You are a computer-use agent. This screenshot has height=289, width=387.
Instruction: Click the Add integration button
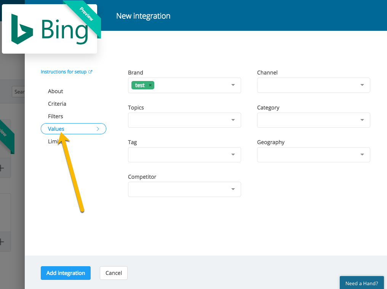[66, 273]
